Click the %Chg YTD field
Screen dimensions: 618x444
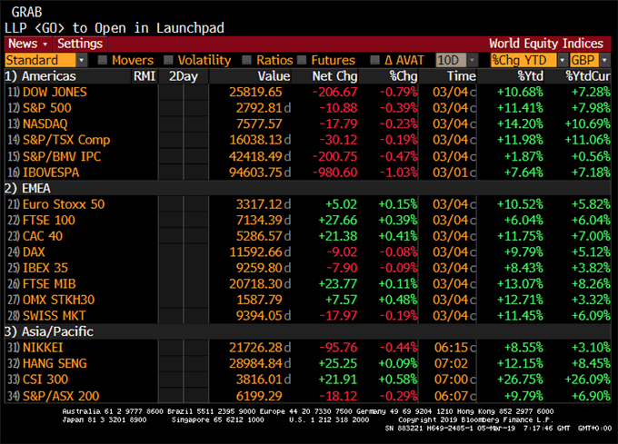coord(523,60)
